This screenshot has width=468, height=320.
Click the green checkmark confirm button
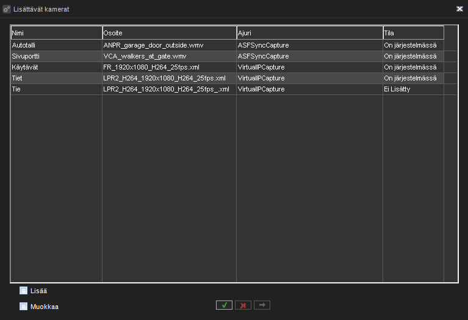[224, 305]
